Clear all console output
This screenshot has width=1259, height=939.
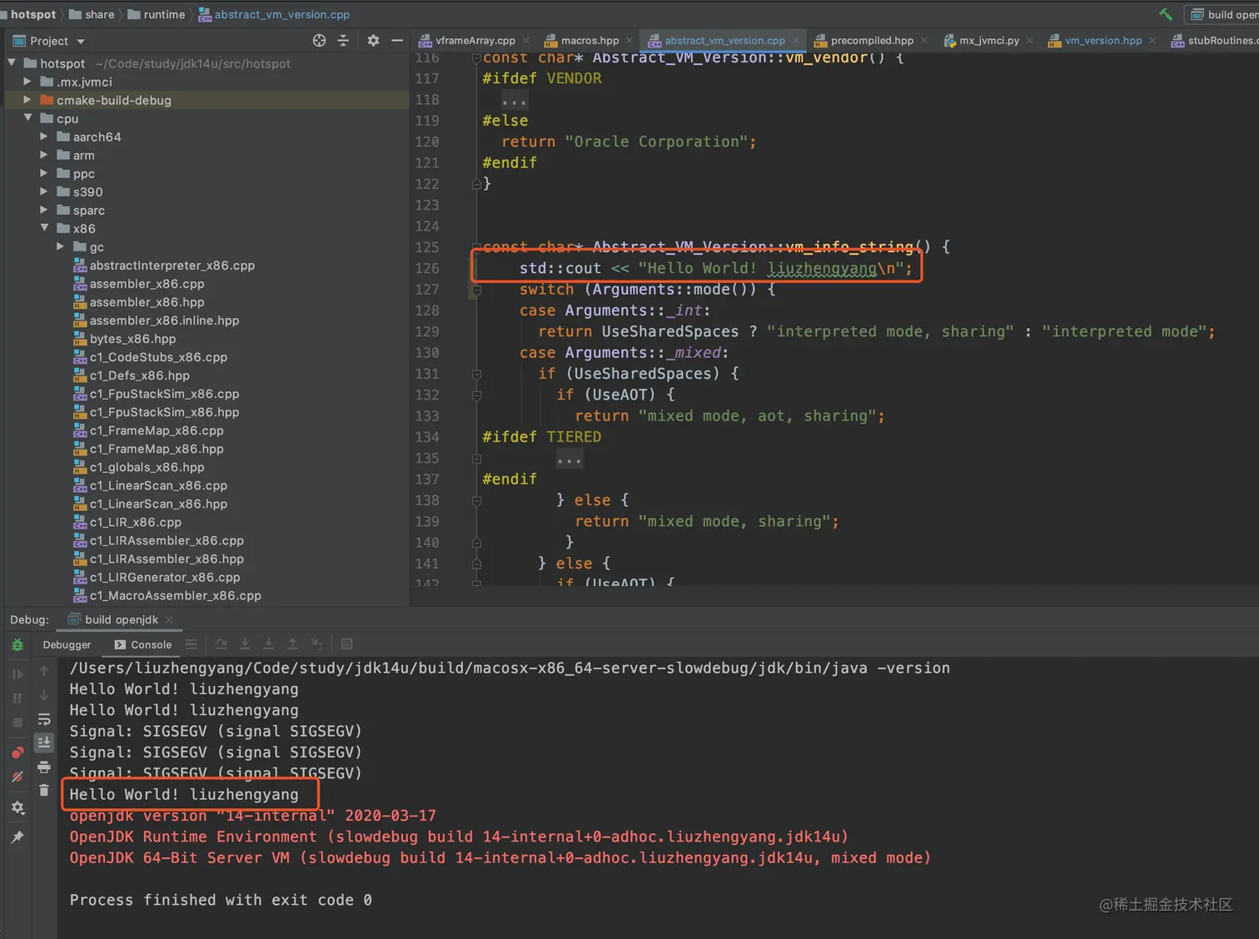click(44, 790)
